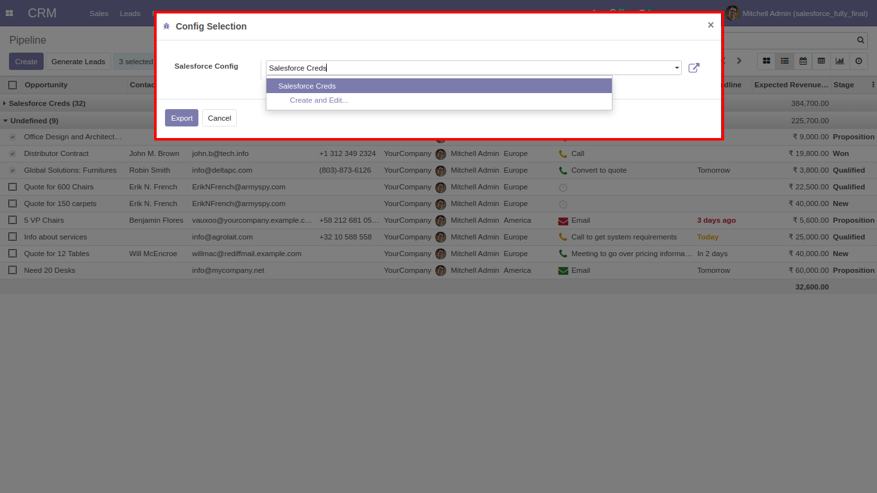The height and width of the screenshot is (493, 877).
Task: Sort by Stage column header
Action: (844, 85)
